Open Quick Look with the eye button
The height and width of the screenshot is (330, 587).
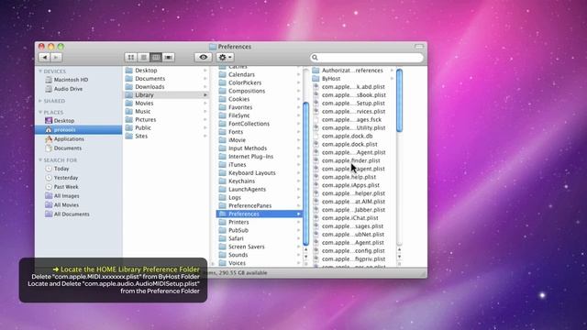[204, 57]
